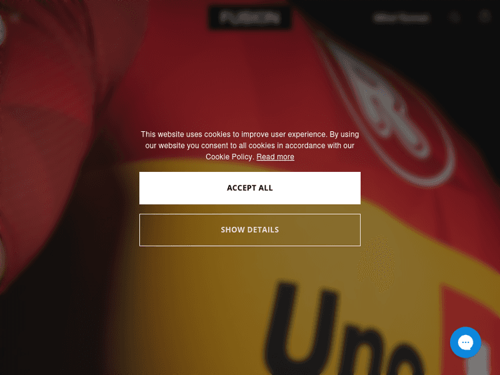Click the outlined SHOW DETAILS button
The image size is (500, 375).
tap(250, 230)
